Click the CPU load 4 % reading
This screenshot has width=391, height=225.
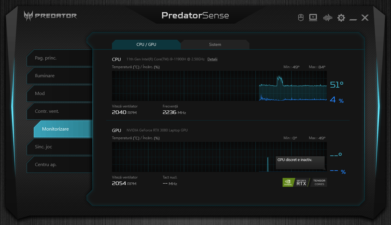[x=337, y=100]
